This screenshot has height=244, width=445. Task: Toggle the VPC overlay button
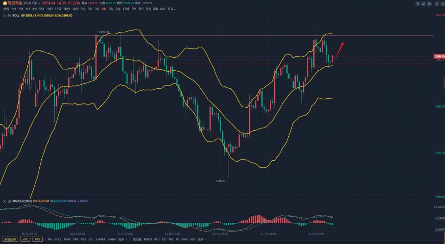point(25,239)
